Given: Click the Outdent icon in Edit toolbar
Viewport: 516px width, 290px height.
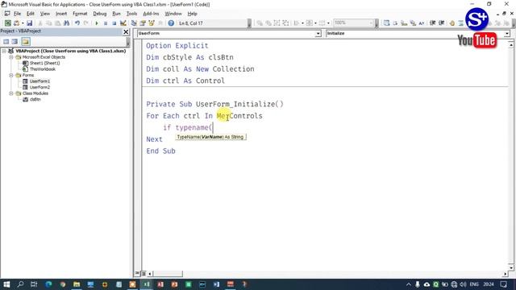Looking at the screenshot, I should [x=442, y=23].
